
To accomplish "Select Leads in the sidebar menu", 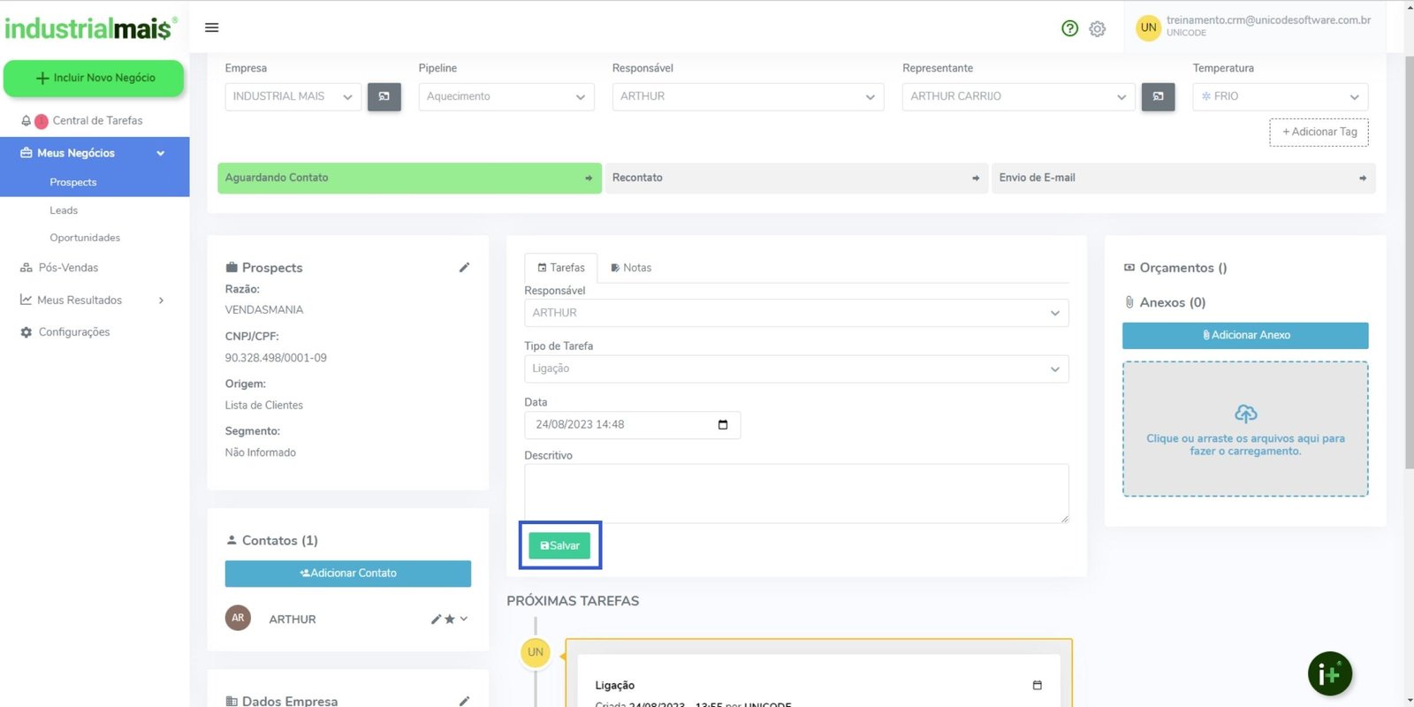I will (64, 210).
